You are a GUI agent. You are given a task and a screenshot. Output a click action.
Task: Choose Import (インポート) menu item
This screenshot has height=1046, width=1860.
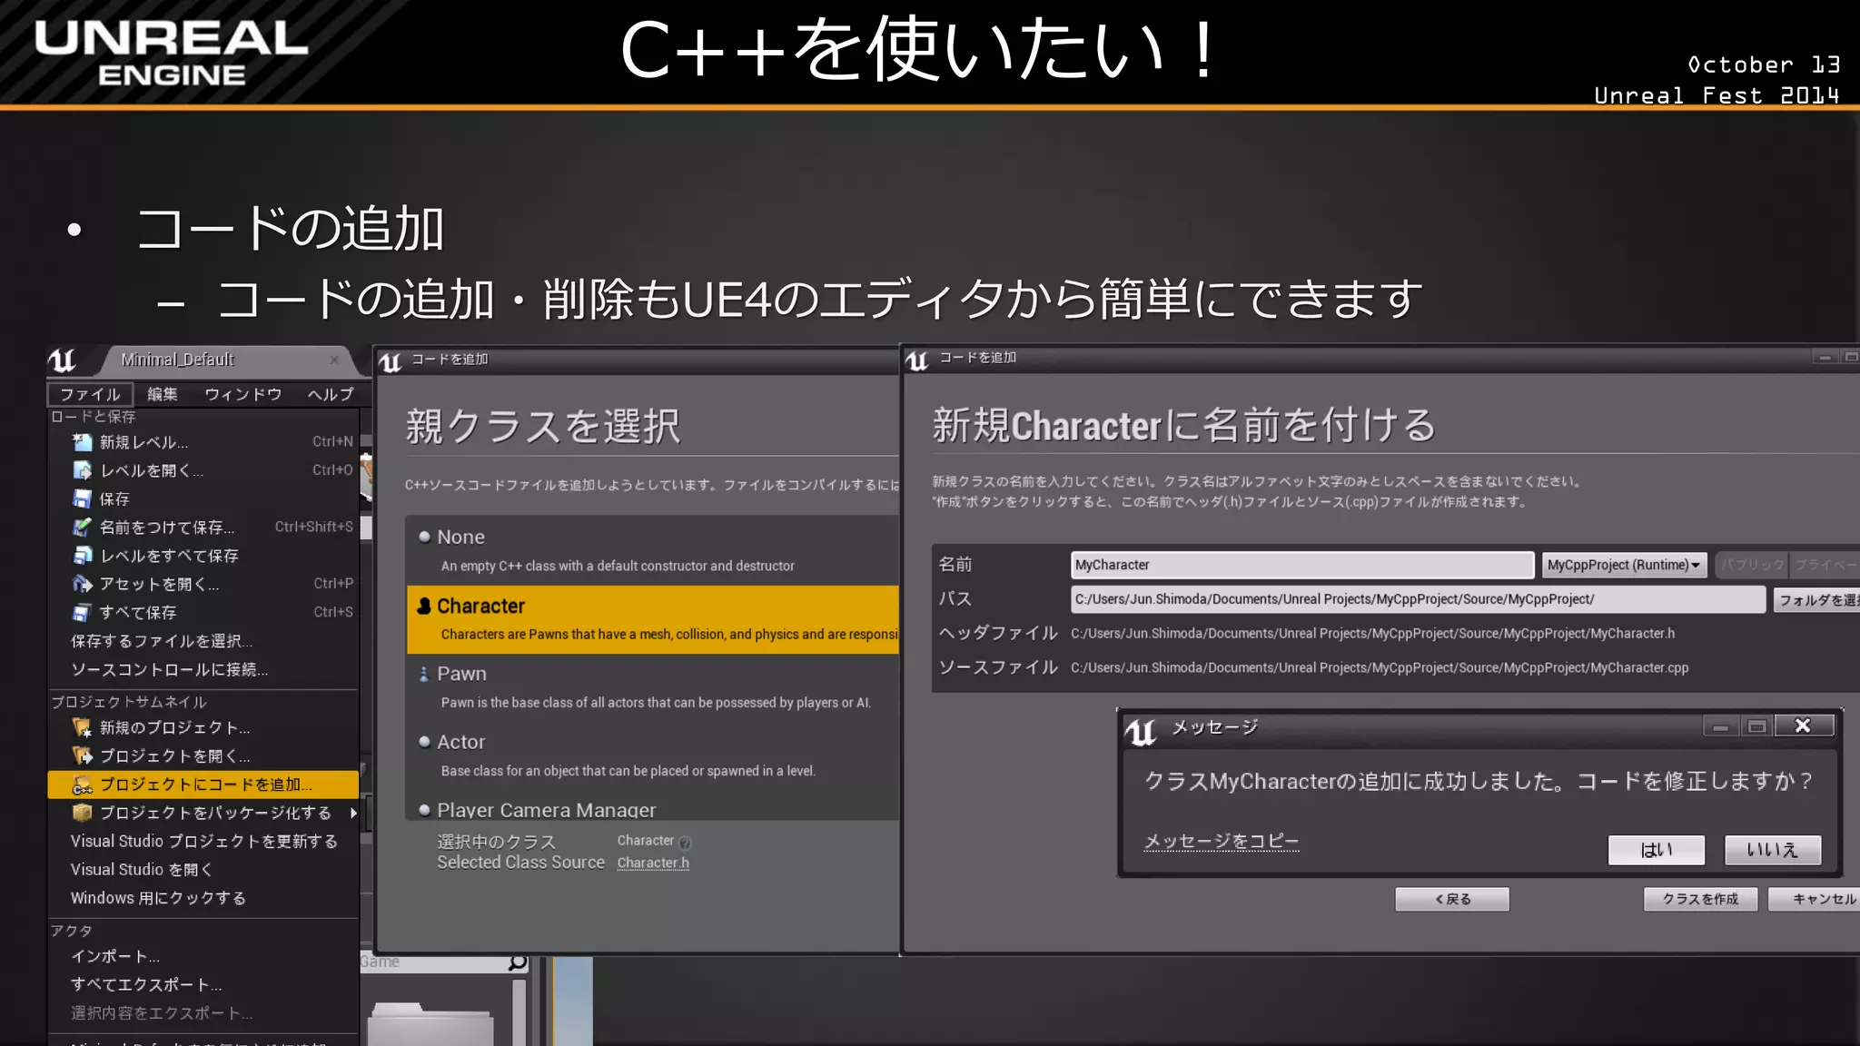pyautogui.click(x=203, y=956)
